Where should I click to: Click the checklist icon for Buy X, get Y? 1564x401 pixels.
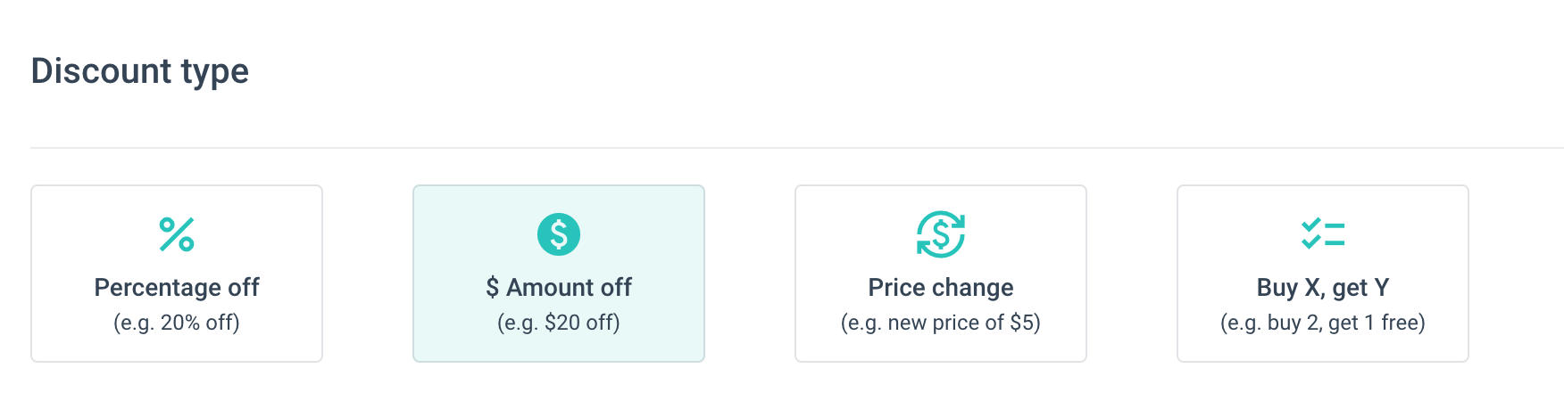(1323, 234)
